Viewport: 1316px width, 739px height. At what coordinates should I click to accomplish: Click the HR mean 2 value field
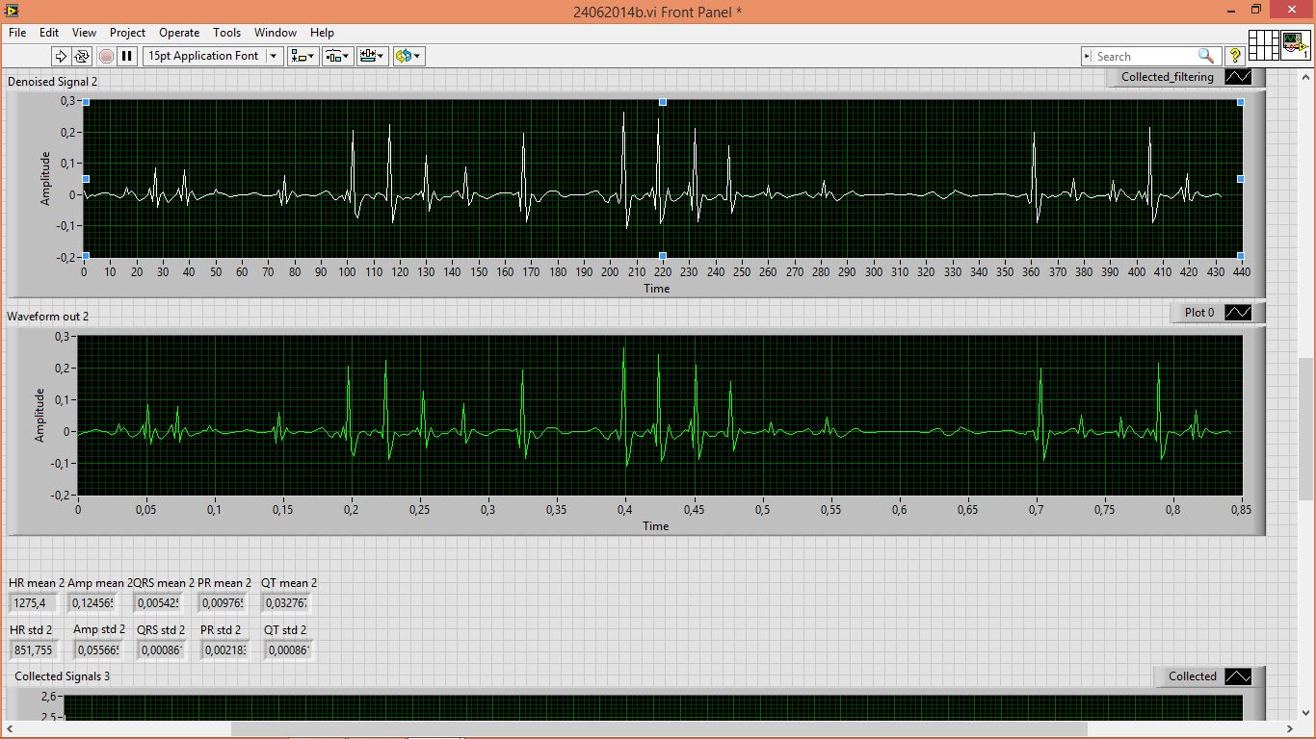coord(34,603)
